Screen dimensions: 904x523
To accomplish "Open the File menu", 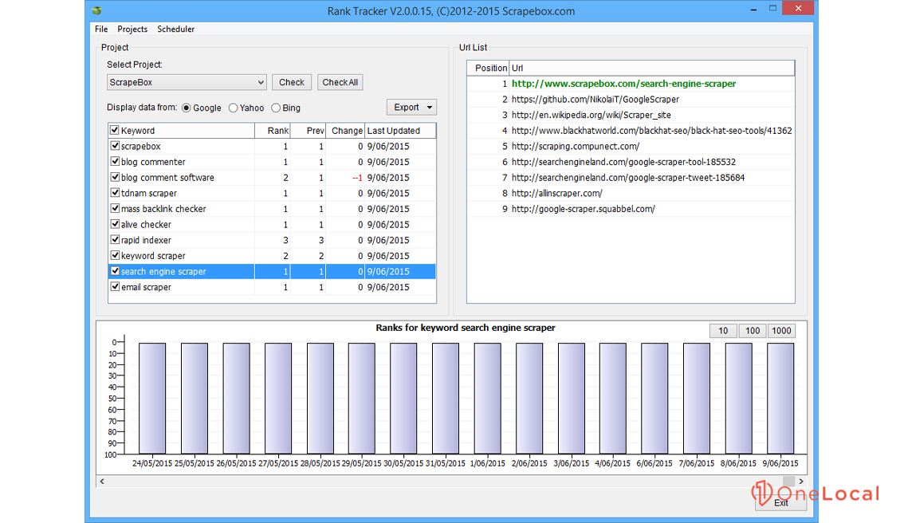I will pyautogui.click(x=101, y=29).
